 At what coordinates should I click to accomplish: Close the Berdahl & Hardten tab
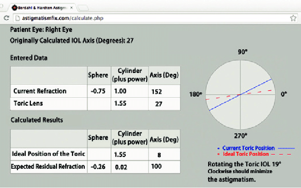pos(72,8)
